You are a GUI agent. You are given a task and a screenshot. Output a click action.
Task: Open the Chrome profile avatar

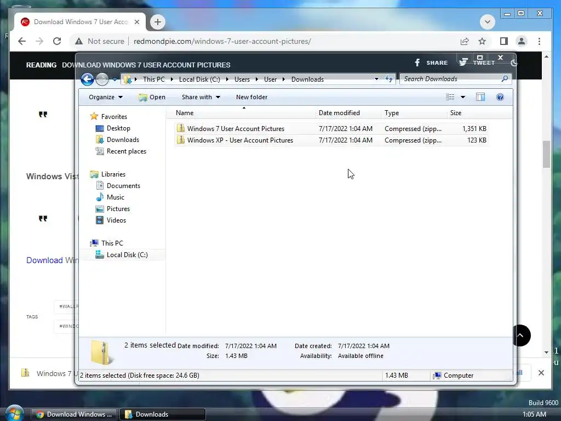(522, 41)
